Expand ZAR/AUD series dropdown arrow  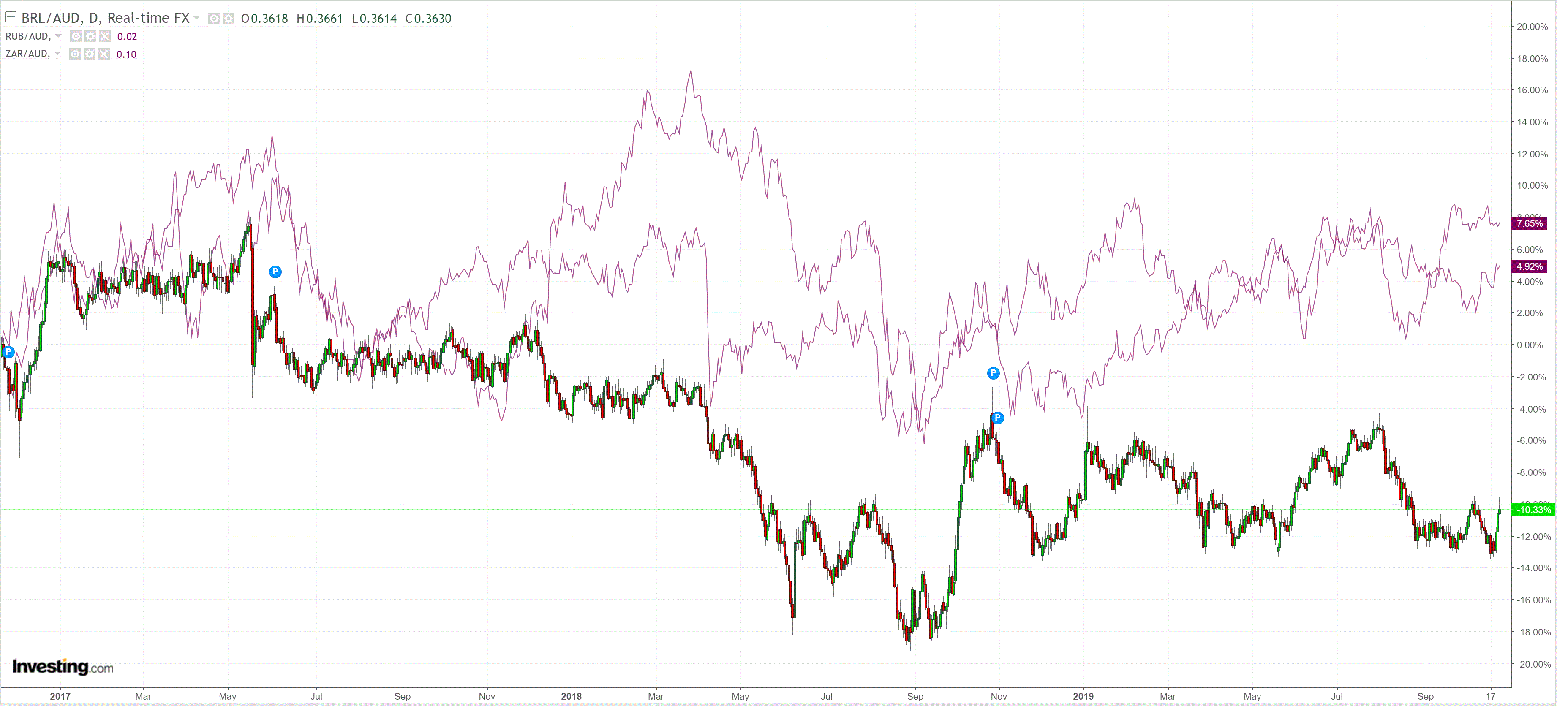[x=57, y=54]
